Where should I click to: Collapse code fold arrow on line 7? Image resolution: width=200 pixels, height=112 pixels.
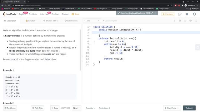coord(90,44)
